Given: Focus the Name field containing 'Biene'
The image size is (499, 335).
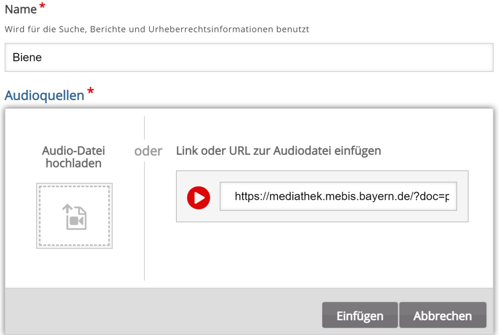Looking at the screenshot, I should point(249,57).
